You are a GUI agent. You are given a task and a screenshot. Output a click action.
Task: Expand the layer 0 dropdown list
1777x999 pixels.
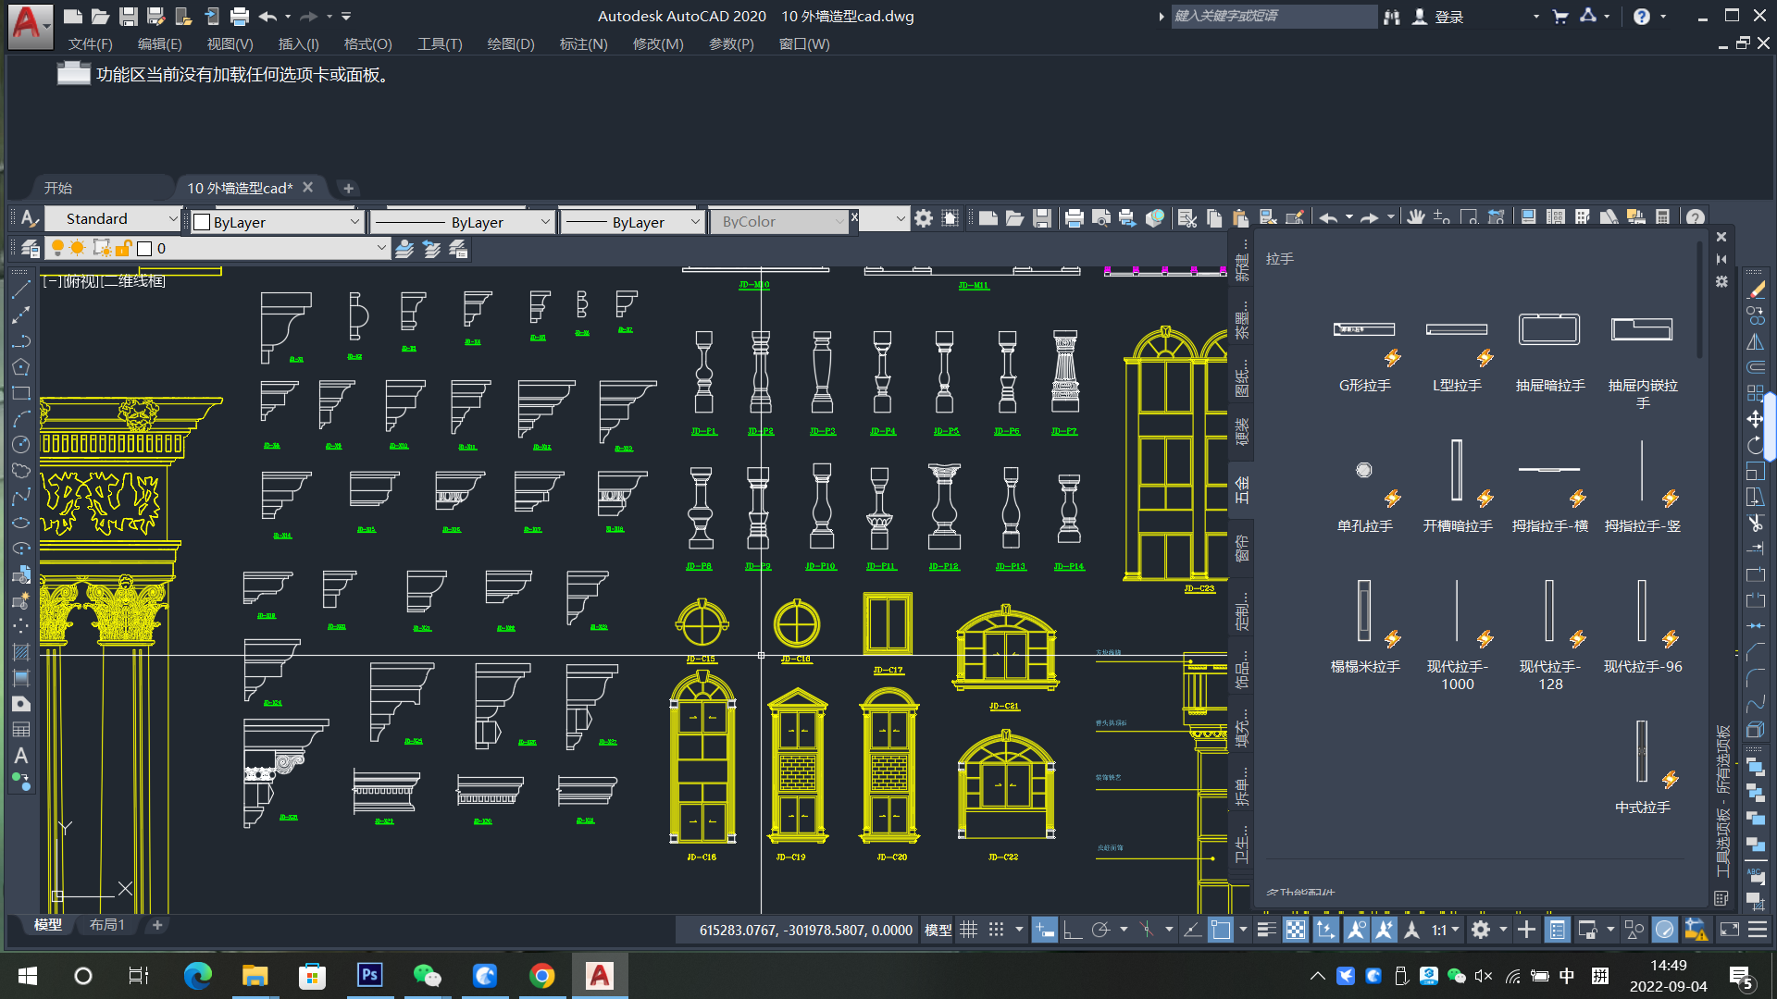380,249
